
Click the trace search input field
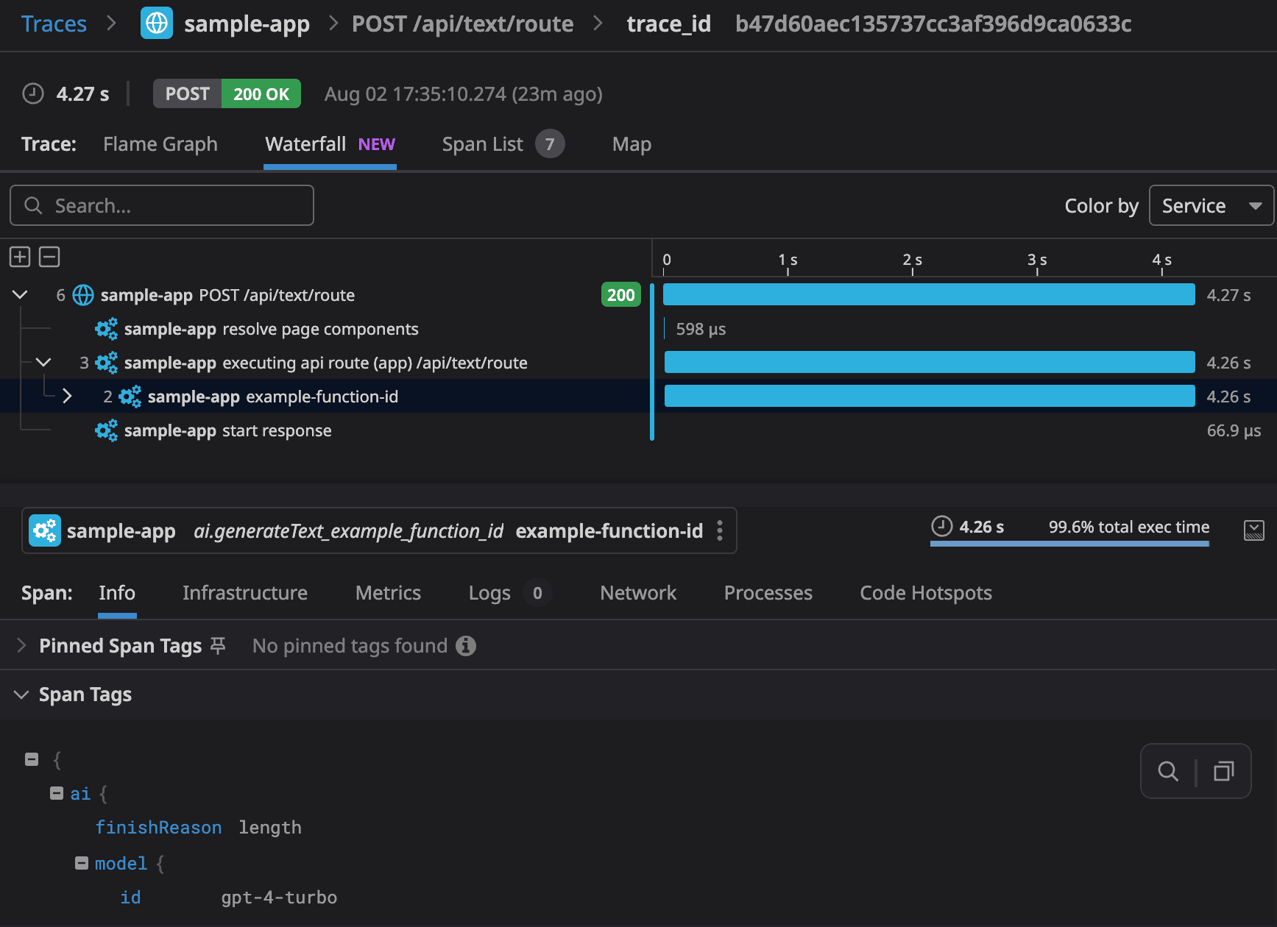(x=162, y=205)
